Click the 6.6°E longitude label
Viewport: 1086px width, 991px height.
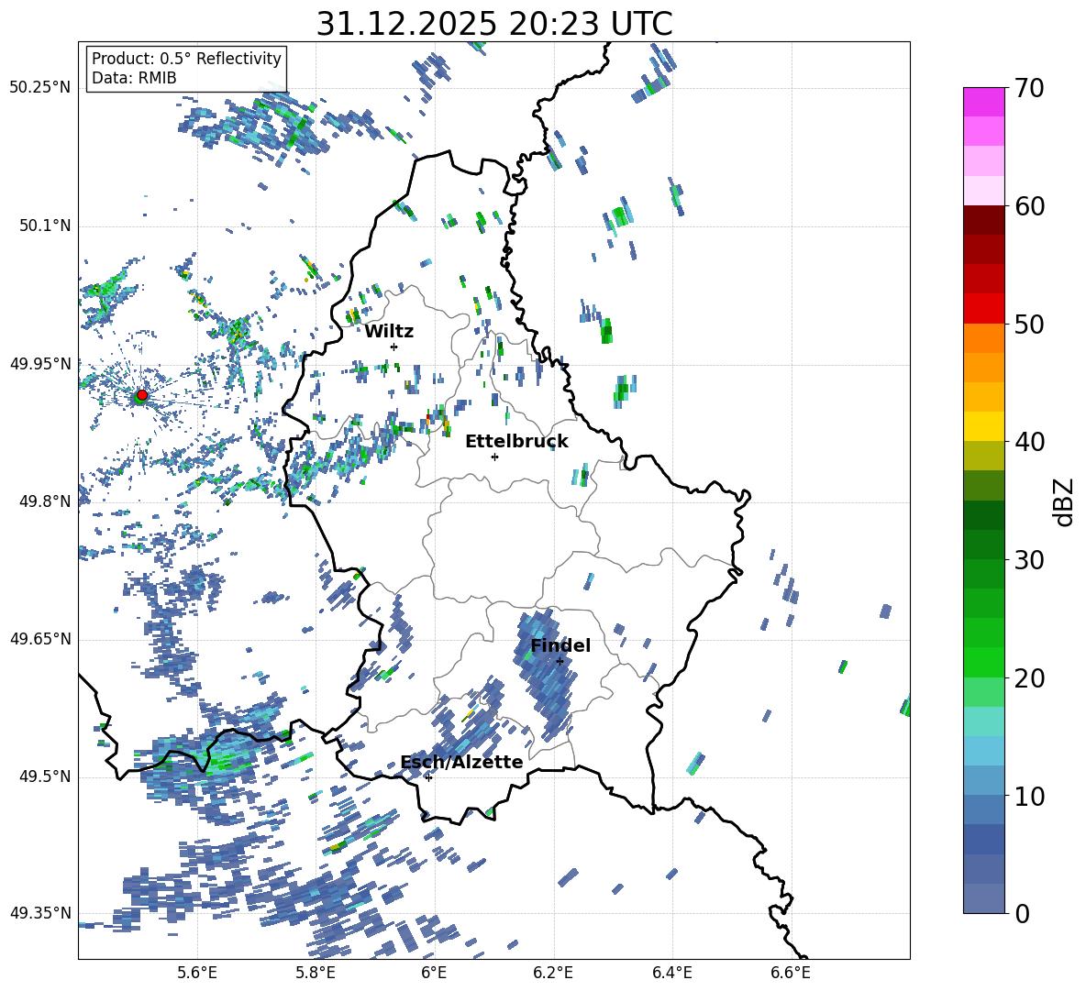(x=791, y=973)
